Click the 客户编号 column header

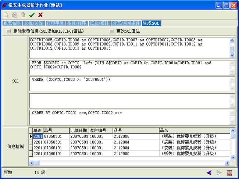[x=101, y=130]
